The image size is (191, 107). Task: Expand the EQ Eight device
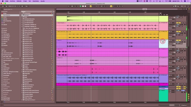(x=22, y=15)
